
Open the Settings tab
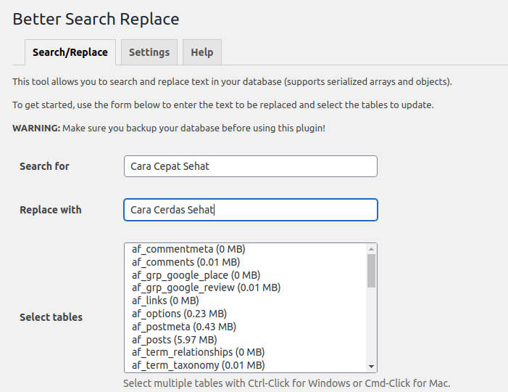point(149,52)
